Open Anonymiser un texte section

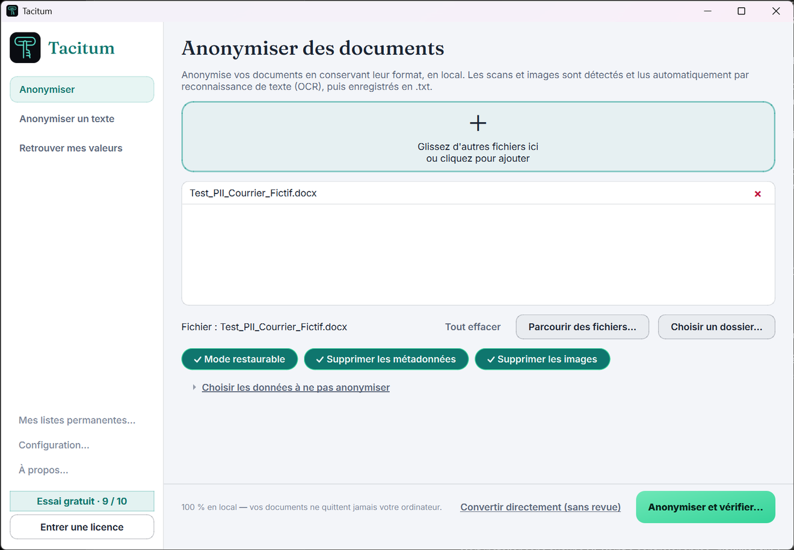pyautogui.click(x=67, y=119)
